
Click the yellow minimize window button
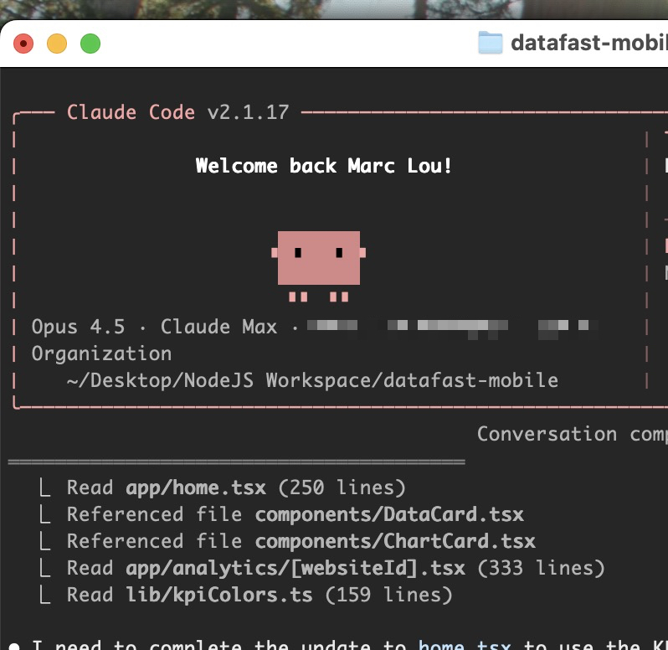(57, 44)
